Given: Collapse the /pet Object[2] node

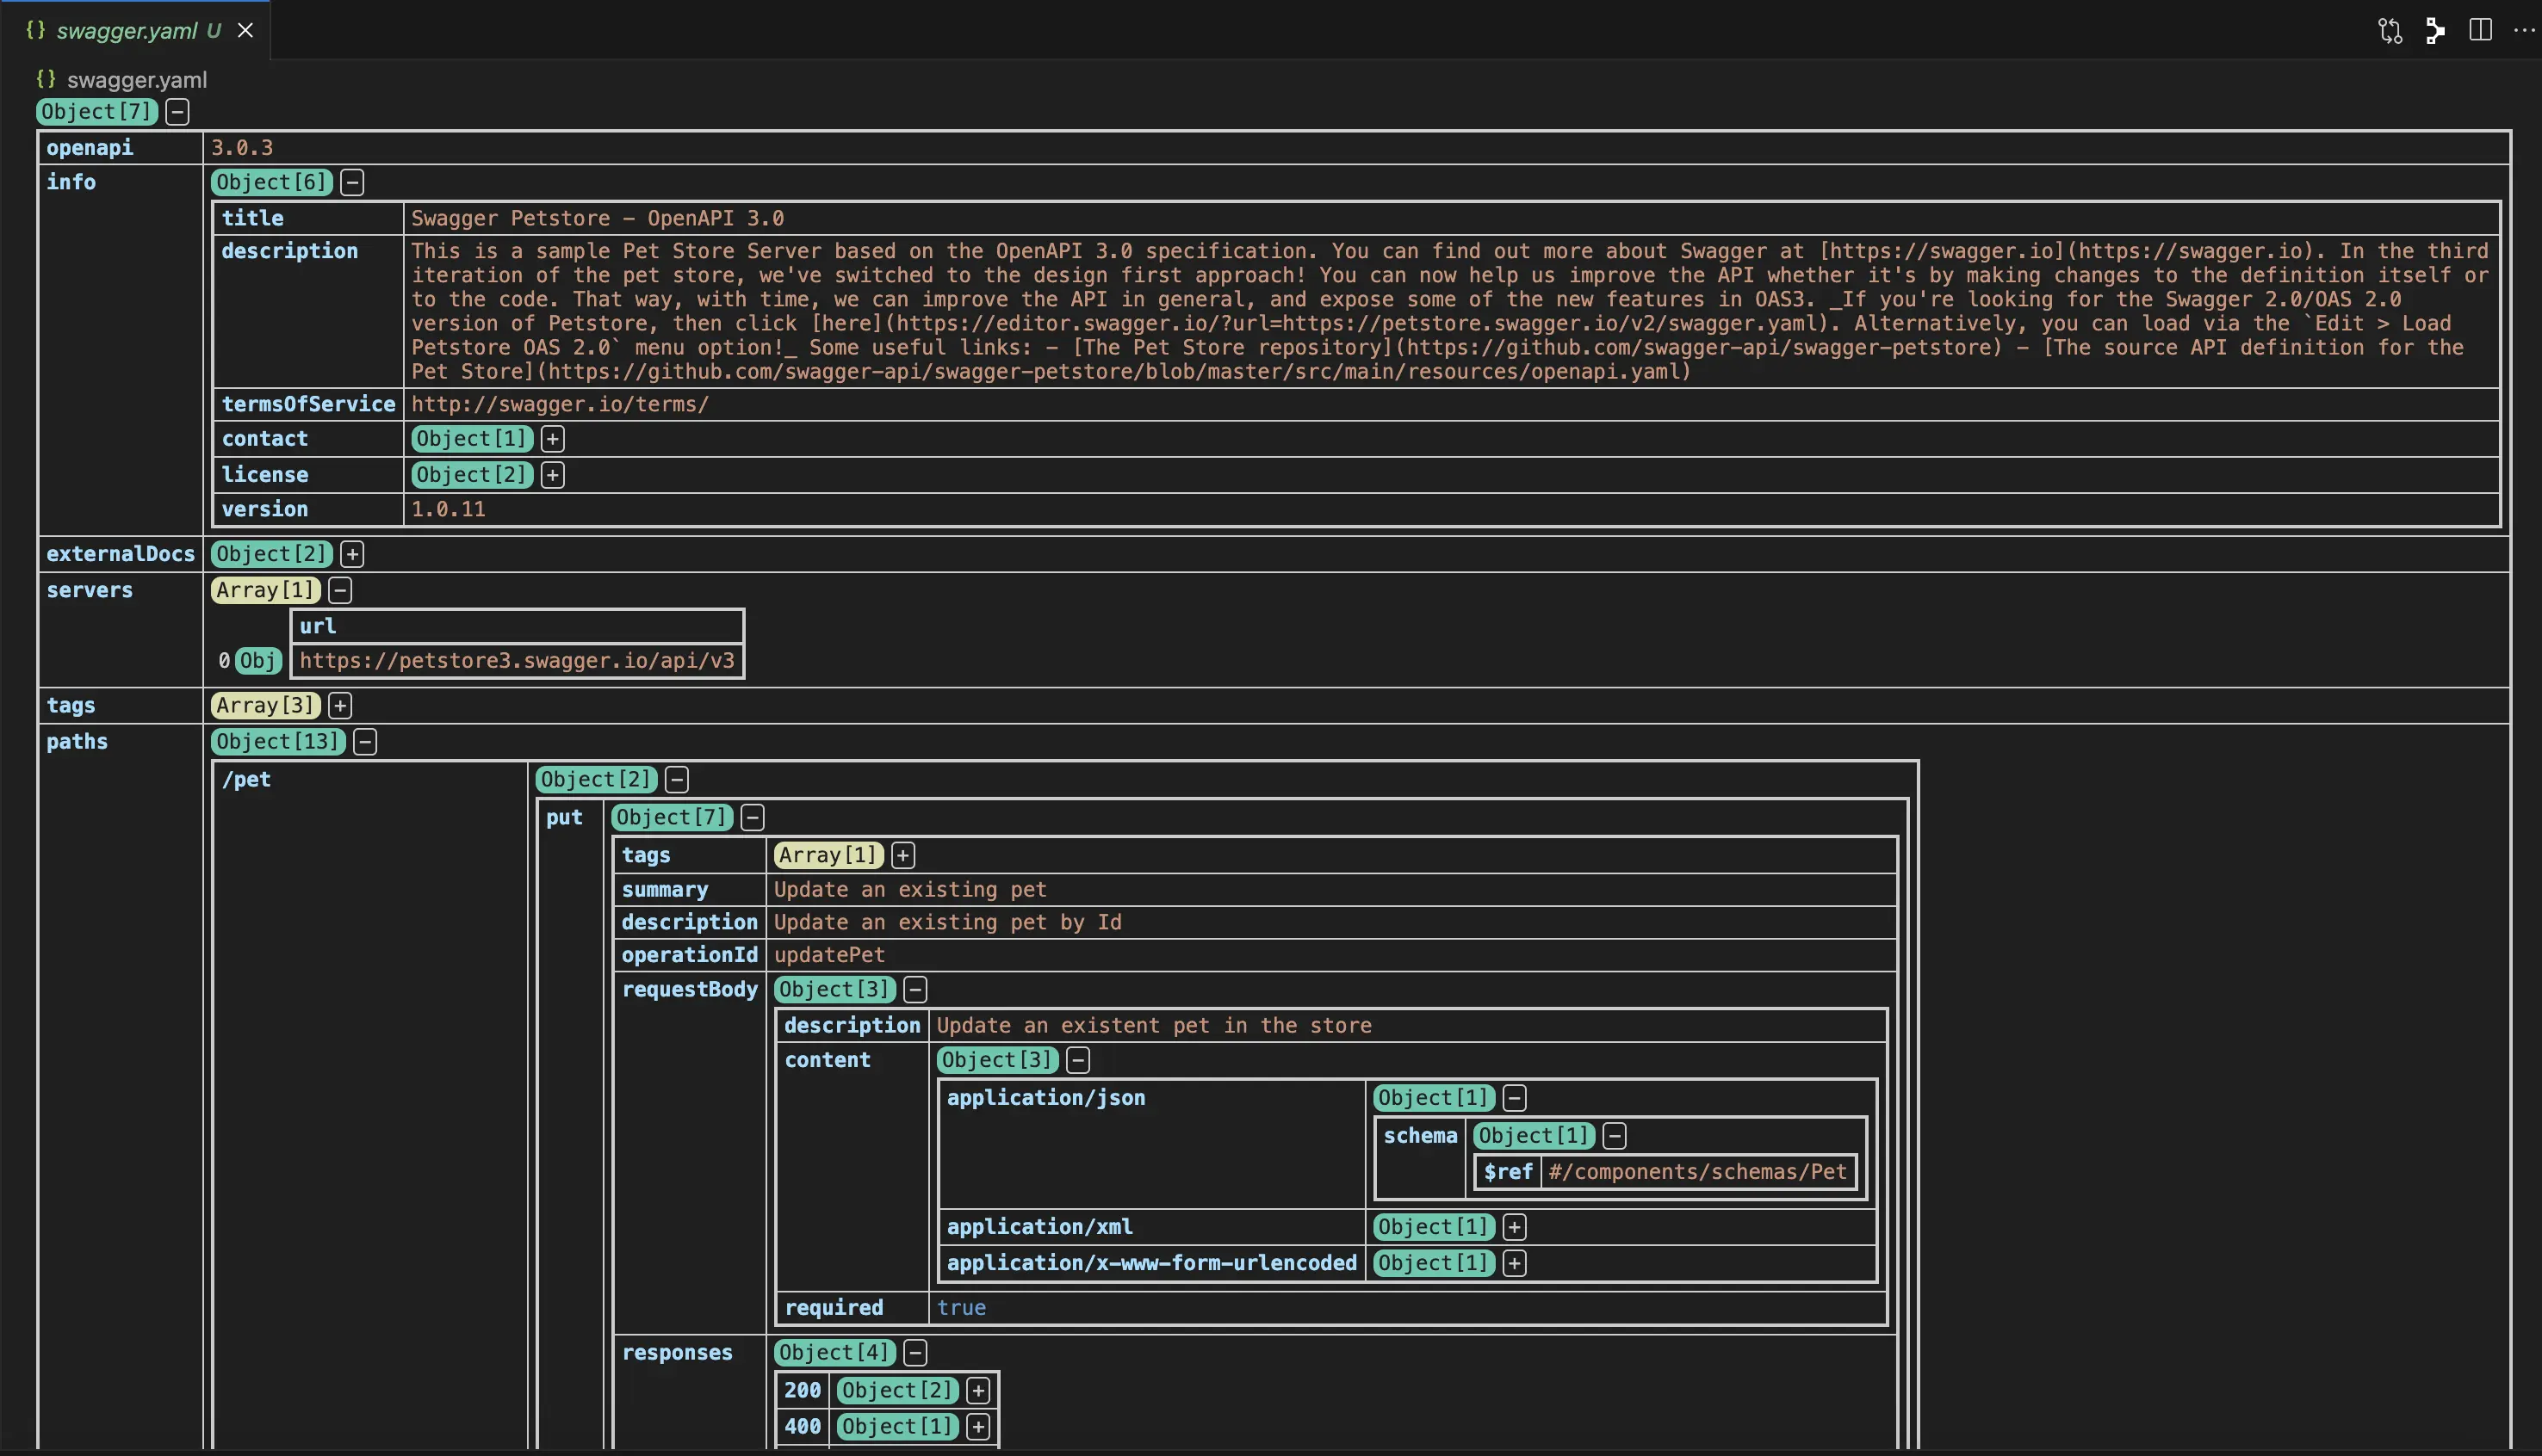Looking at the screenshot, I should (678, 779).
